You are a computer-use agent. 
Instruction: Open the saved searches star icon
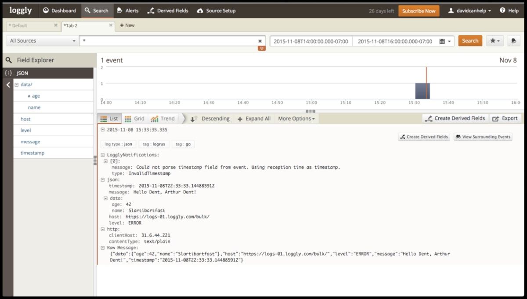click(495, 40)
